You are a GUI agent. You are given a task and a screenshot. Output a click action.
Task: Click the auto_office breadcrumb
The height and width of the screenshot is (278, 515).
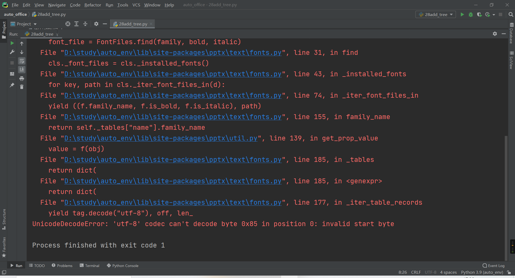(x=15, y=14)
